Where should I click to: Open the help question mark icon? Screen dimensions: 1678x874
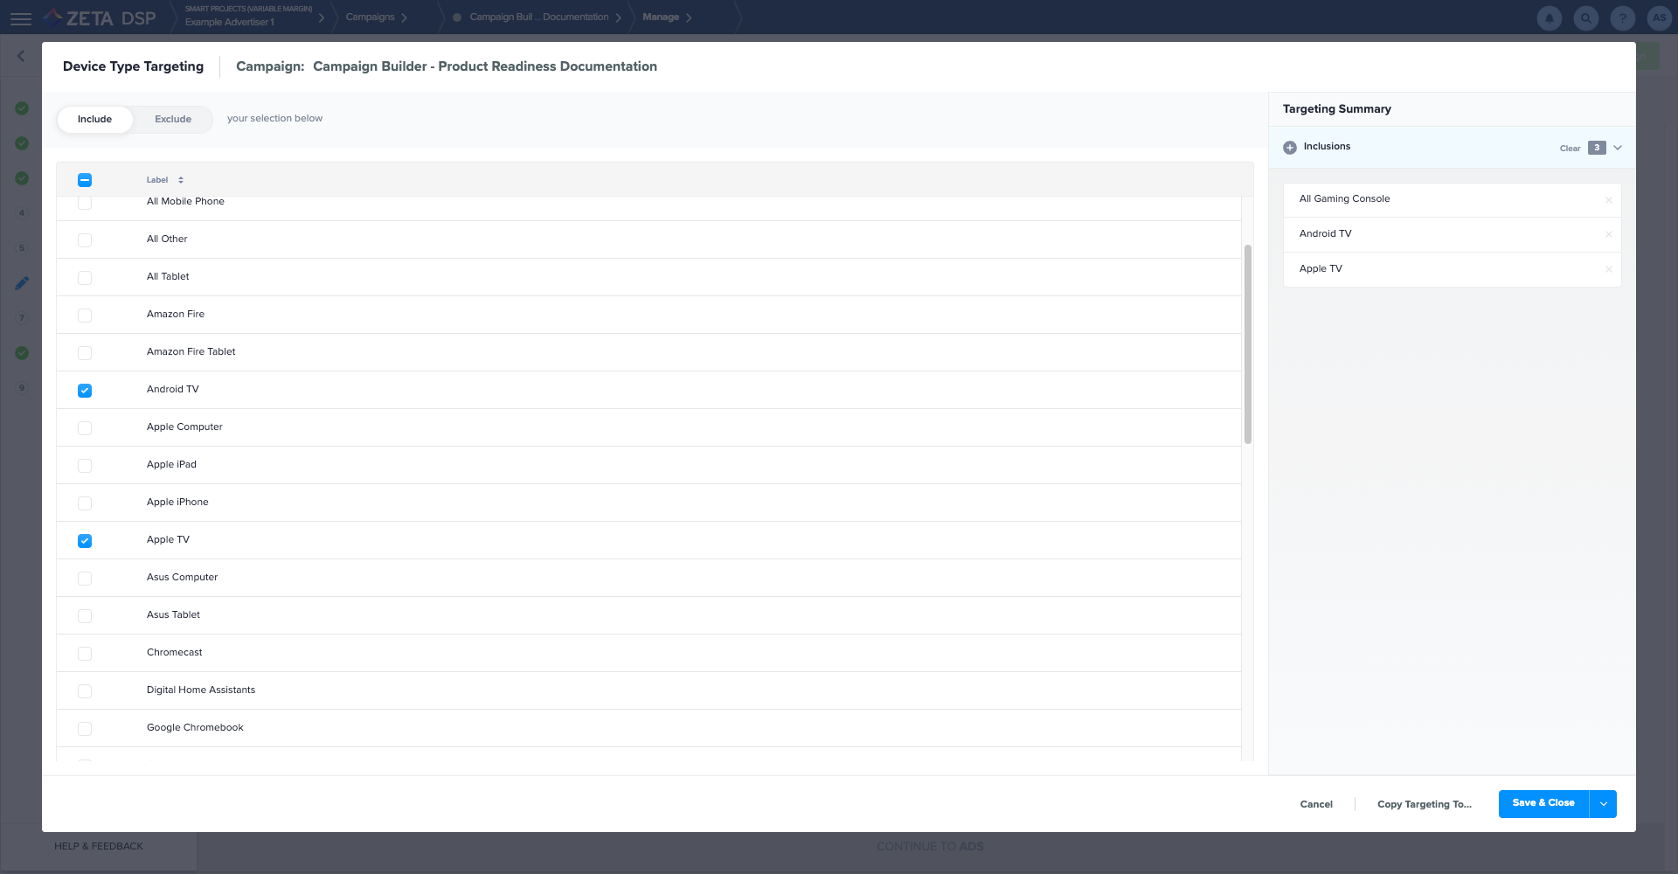[x=1622, y=17]
